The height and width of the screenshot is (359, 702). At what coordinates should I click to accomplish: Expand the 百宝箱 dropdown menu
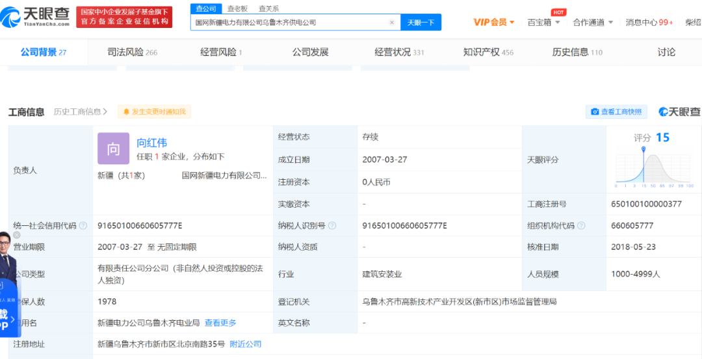click(543, 22)
